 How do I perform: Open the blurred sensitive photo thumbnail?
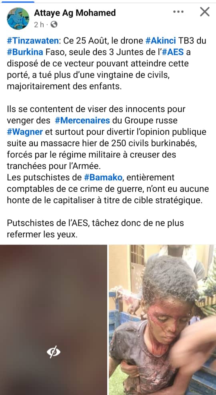click(54, 320)
